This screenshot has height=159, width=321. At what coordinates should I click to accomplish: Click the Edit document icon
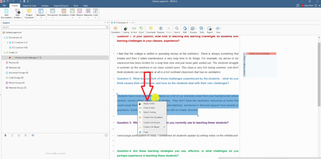185,29
